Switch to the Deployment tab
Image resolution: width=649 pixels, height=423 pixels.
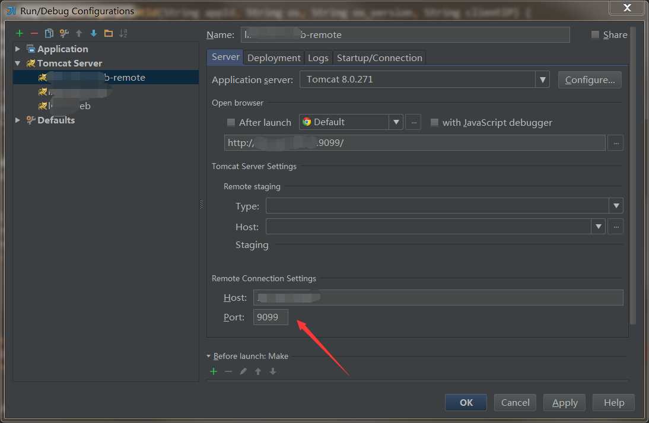[x=274, y=58]
